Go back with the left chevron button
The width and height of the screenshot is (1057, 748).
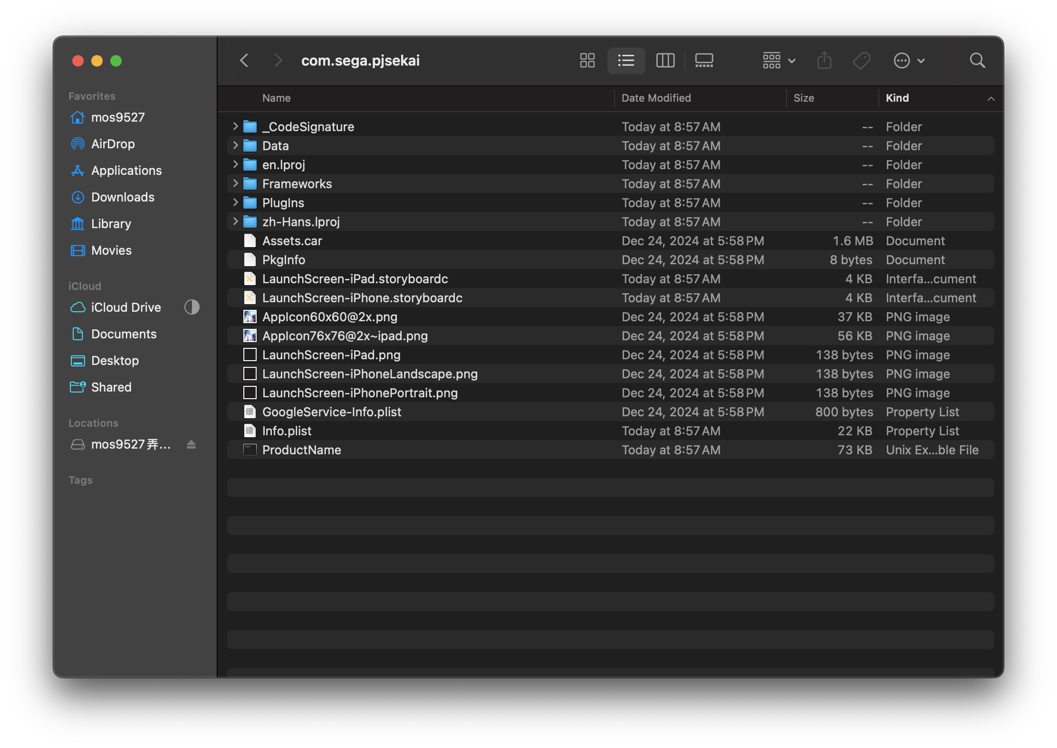[x=244, y=60]
